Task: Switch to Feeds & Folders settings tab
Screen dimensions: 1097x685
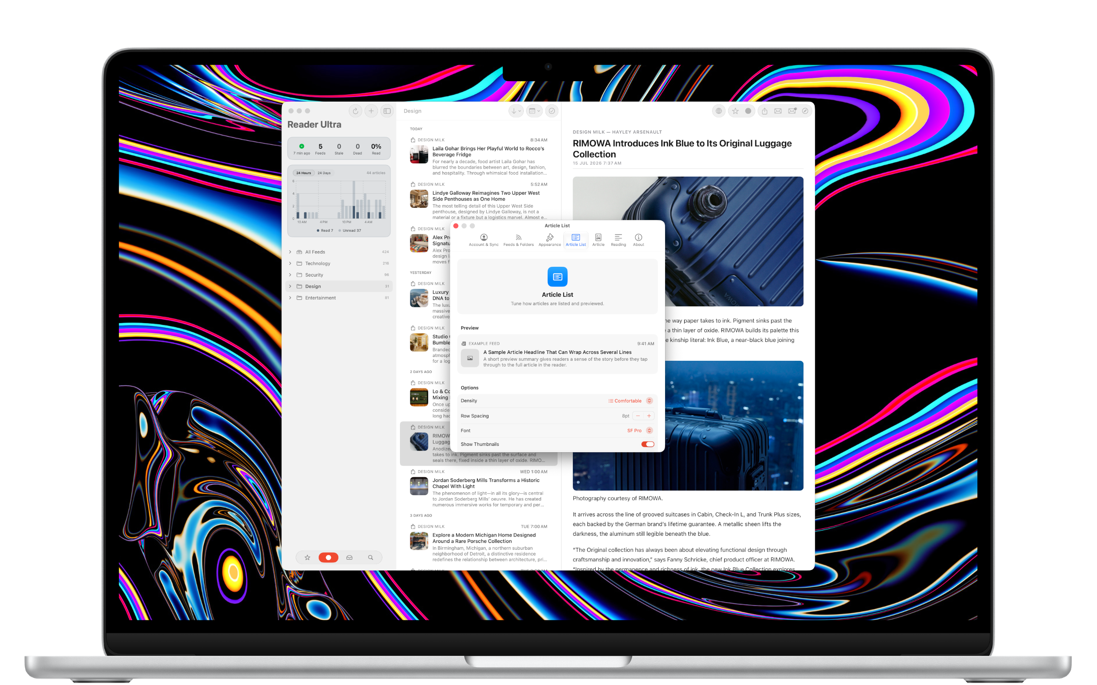Action: coord(518,240)
